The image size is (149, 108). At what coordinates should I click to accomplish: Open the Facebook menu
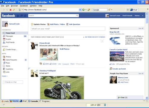24,6
